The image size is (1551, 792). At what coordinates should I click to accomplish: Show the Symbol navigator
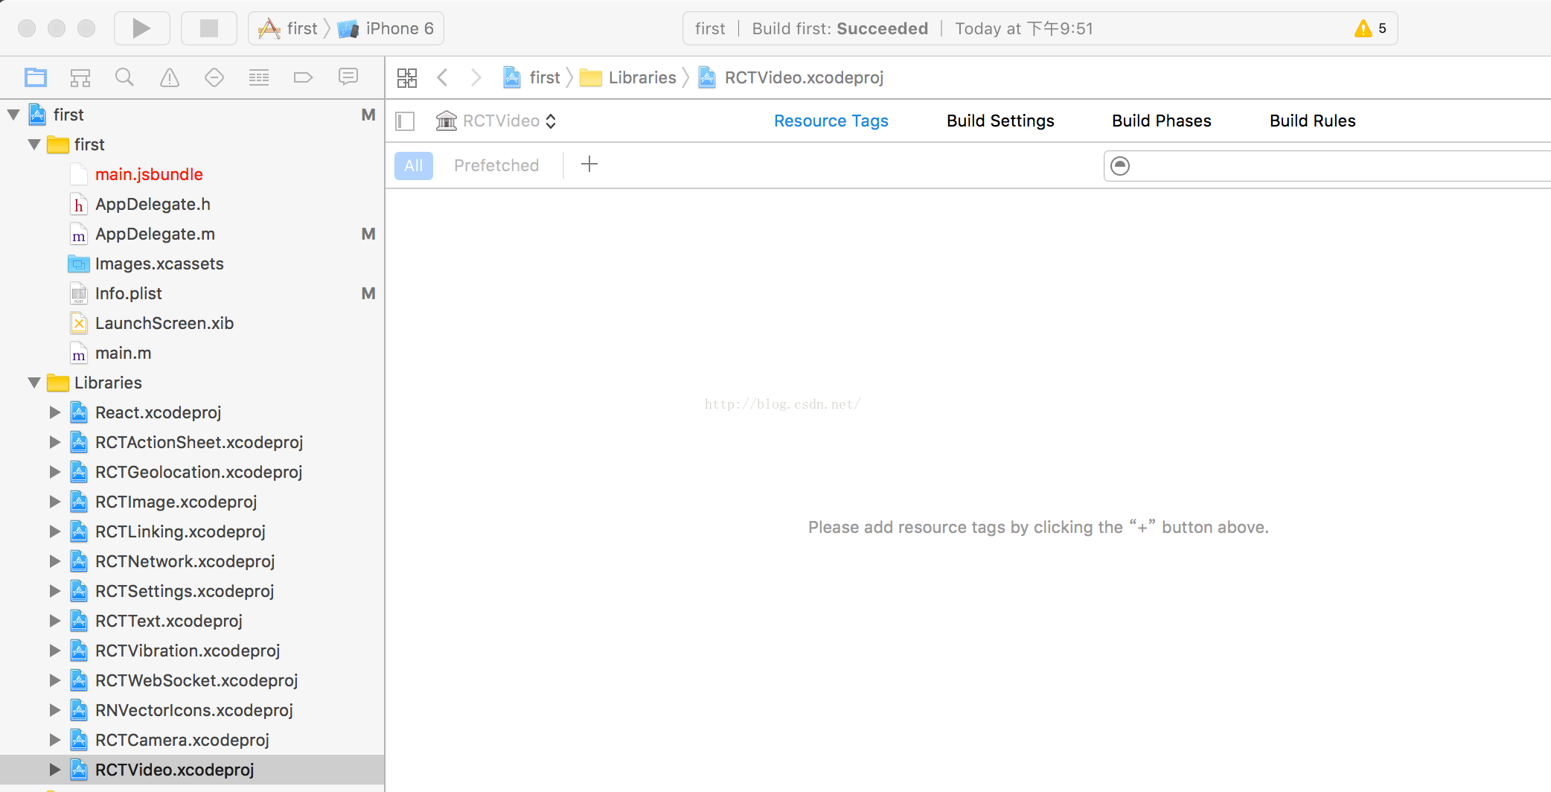coord(80,77)
